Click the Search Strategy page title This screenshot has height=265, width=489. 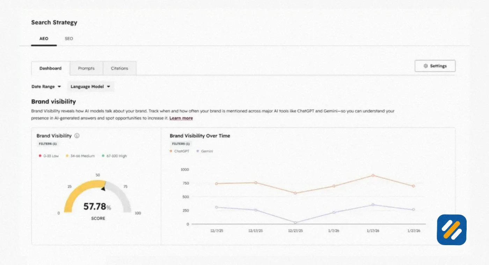(54, 22)
